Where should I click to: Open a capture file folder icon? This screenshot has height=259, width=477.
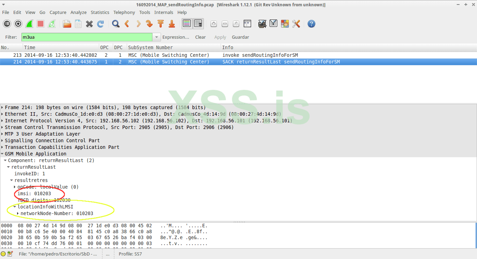[67, 24]
